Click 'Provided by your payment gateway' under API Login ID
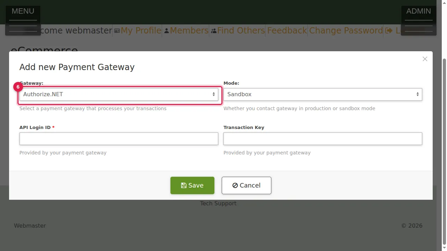The width and height of the screenshot is (447, 251). pos(63,153)
